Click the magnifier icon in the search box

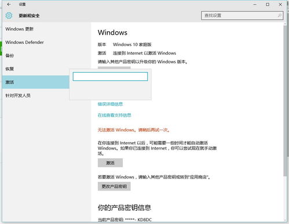click(x=279, y=16)
